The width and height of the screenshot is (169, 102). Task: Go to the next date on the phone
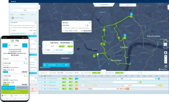[25, 45]
